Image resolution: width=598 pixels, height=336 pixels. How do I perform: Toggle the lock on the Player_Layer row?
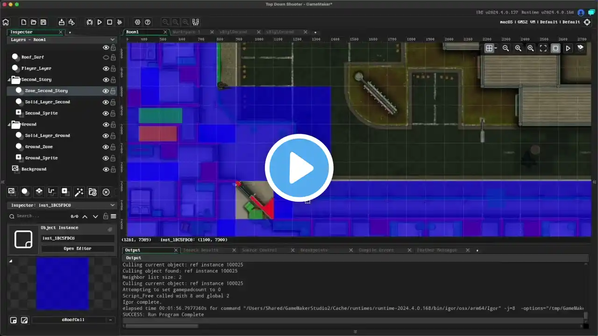[113, 69]
